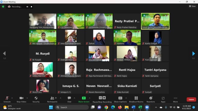Go to next page of participants
198x111 pixels.
click(x=193, y=53)
